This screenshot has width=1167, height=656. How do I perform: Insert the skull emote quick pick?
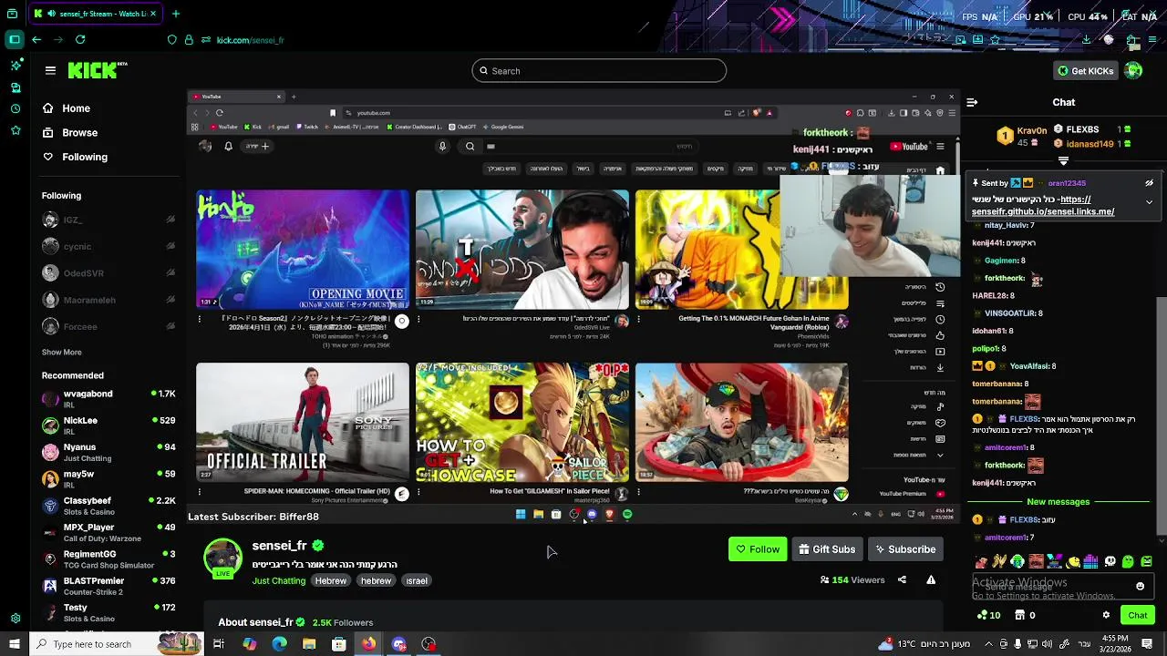(1110, 562)
